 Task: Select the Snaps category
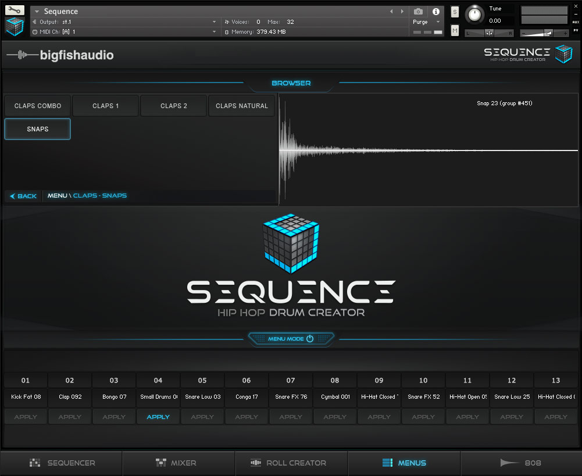click(x=37, y=129)
